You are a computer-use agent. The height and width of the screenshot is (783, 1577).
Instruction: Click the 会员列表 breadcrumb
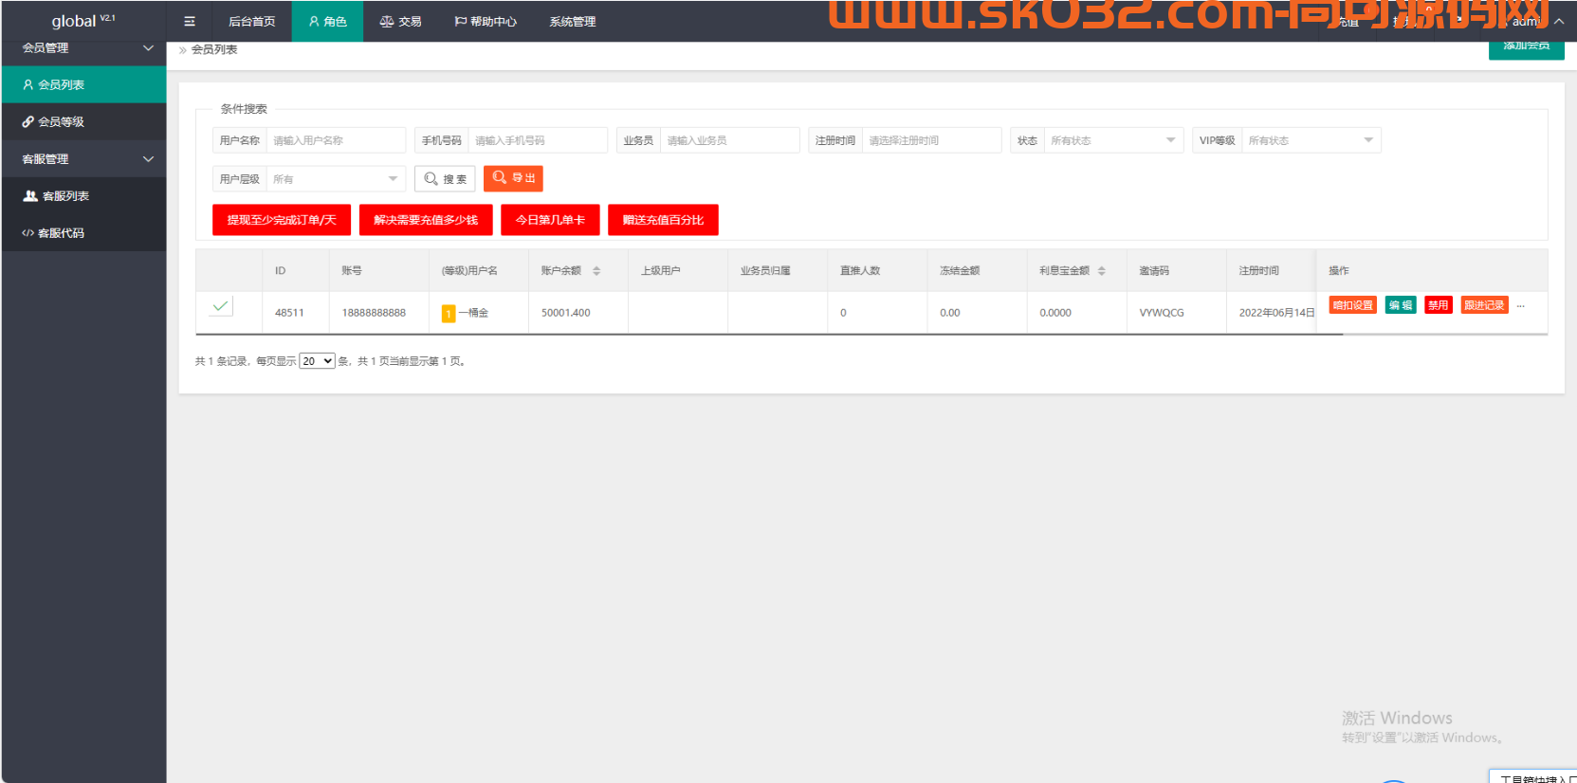[x=214, y=49]
